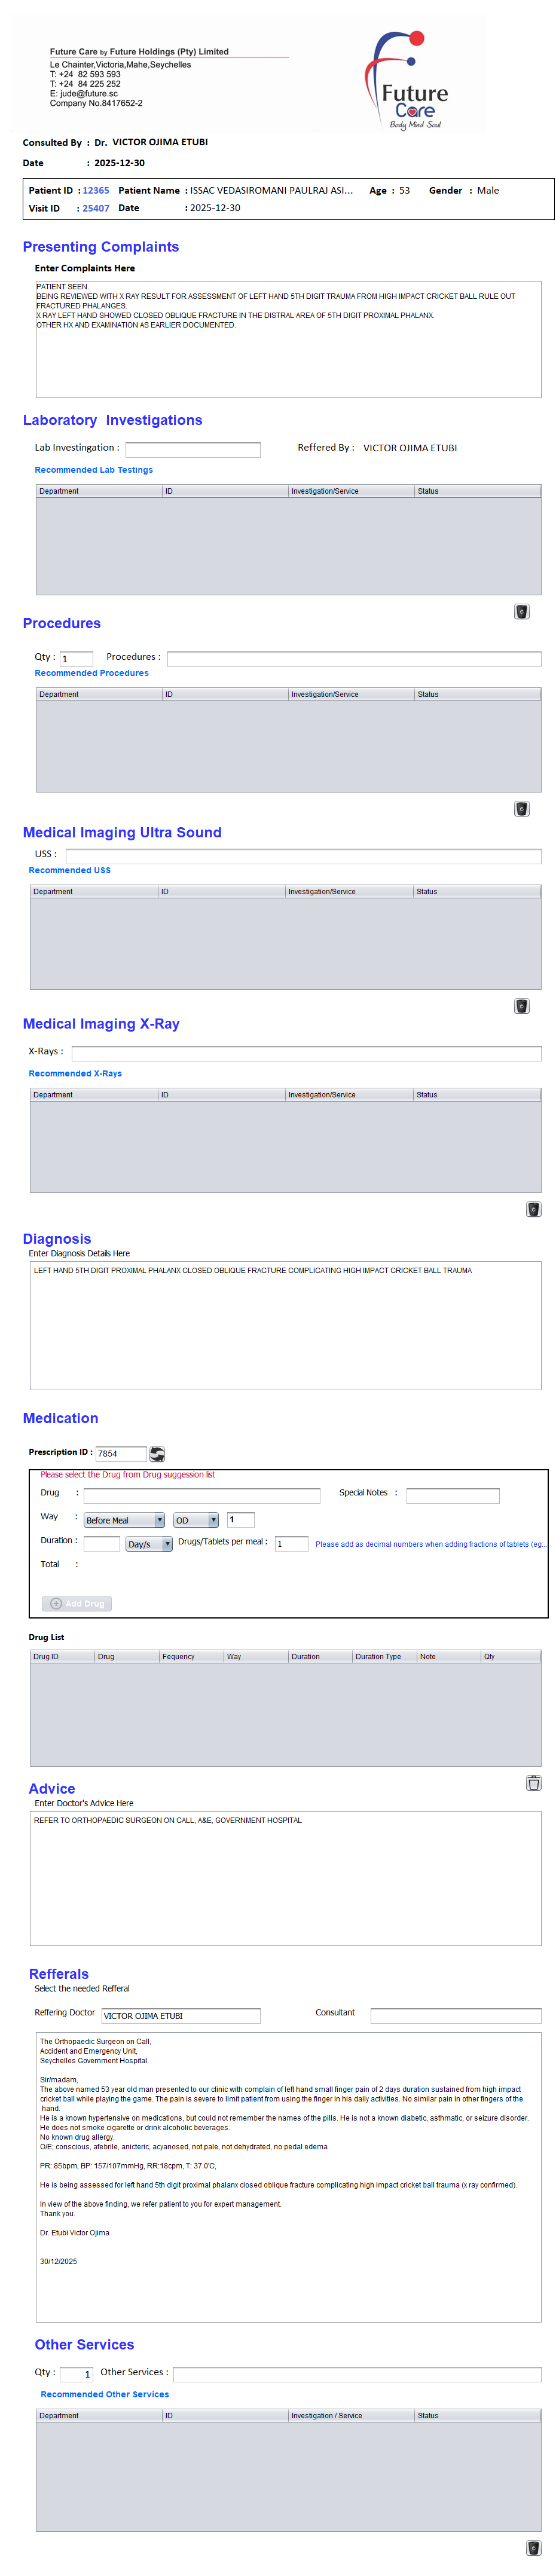Click the Future Care logo
The image size is (556, 2576).
tap(411, 81)
